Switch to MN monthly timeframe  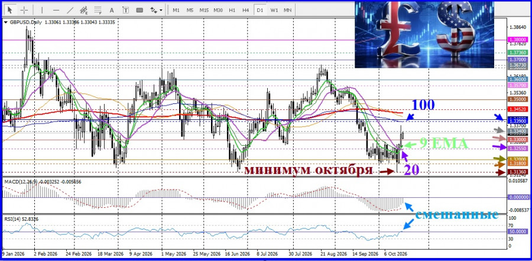(288, 10)
